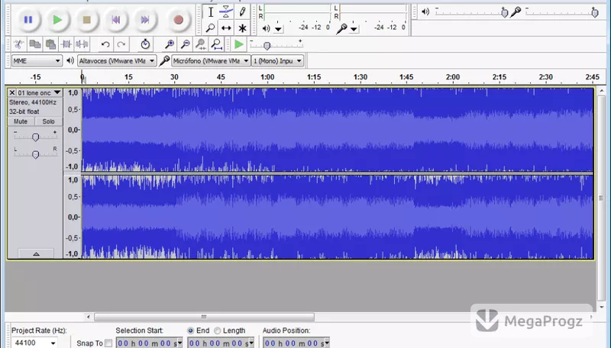Select the Length radio button

(218, 330)
